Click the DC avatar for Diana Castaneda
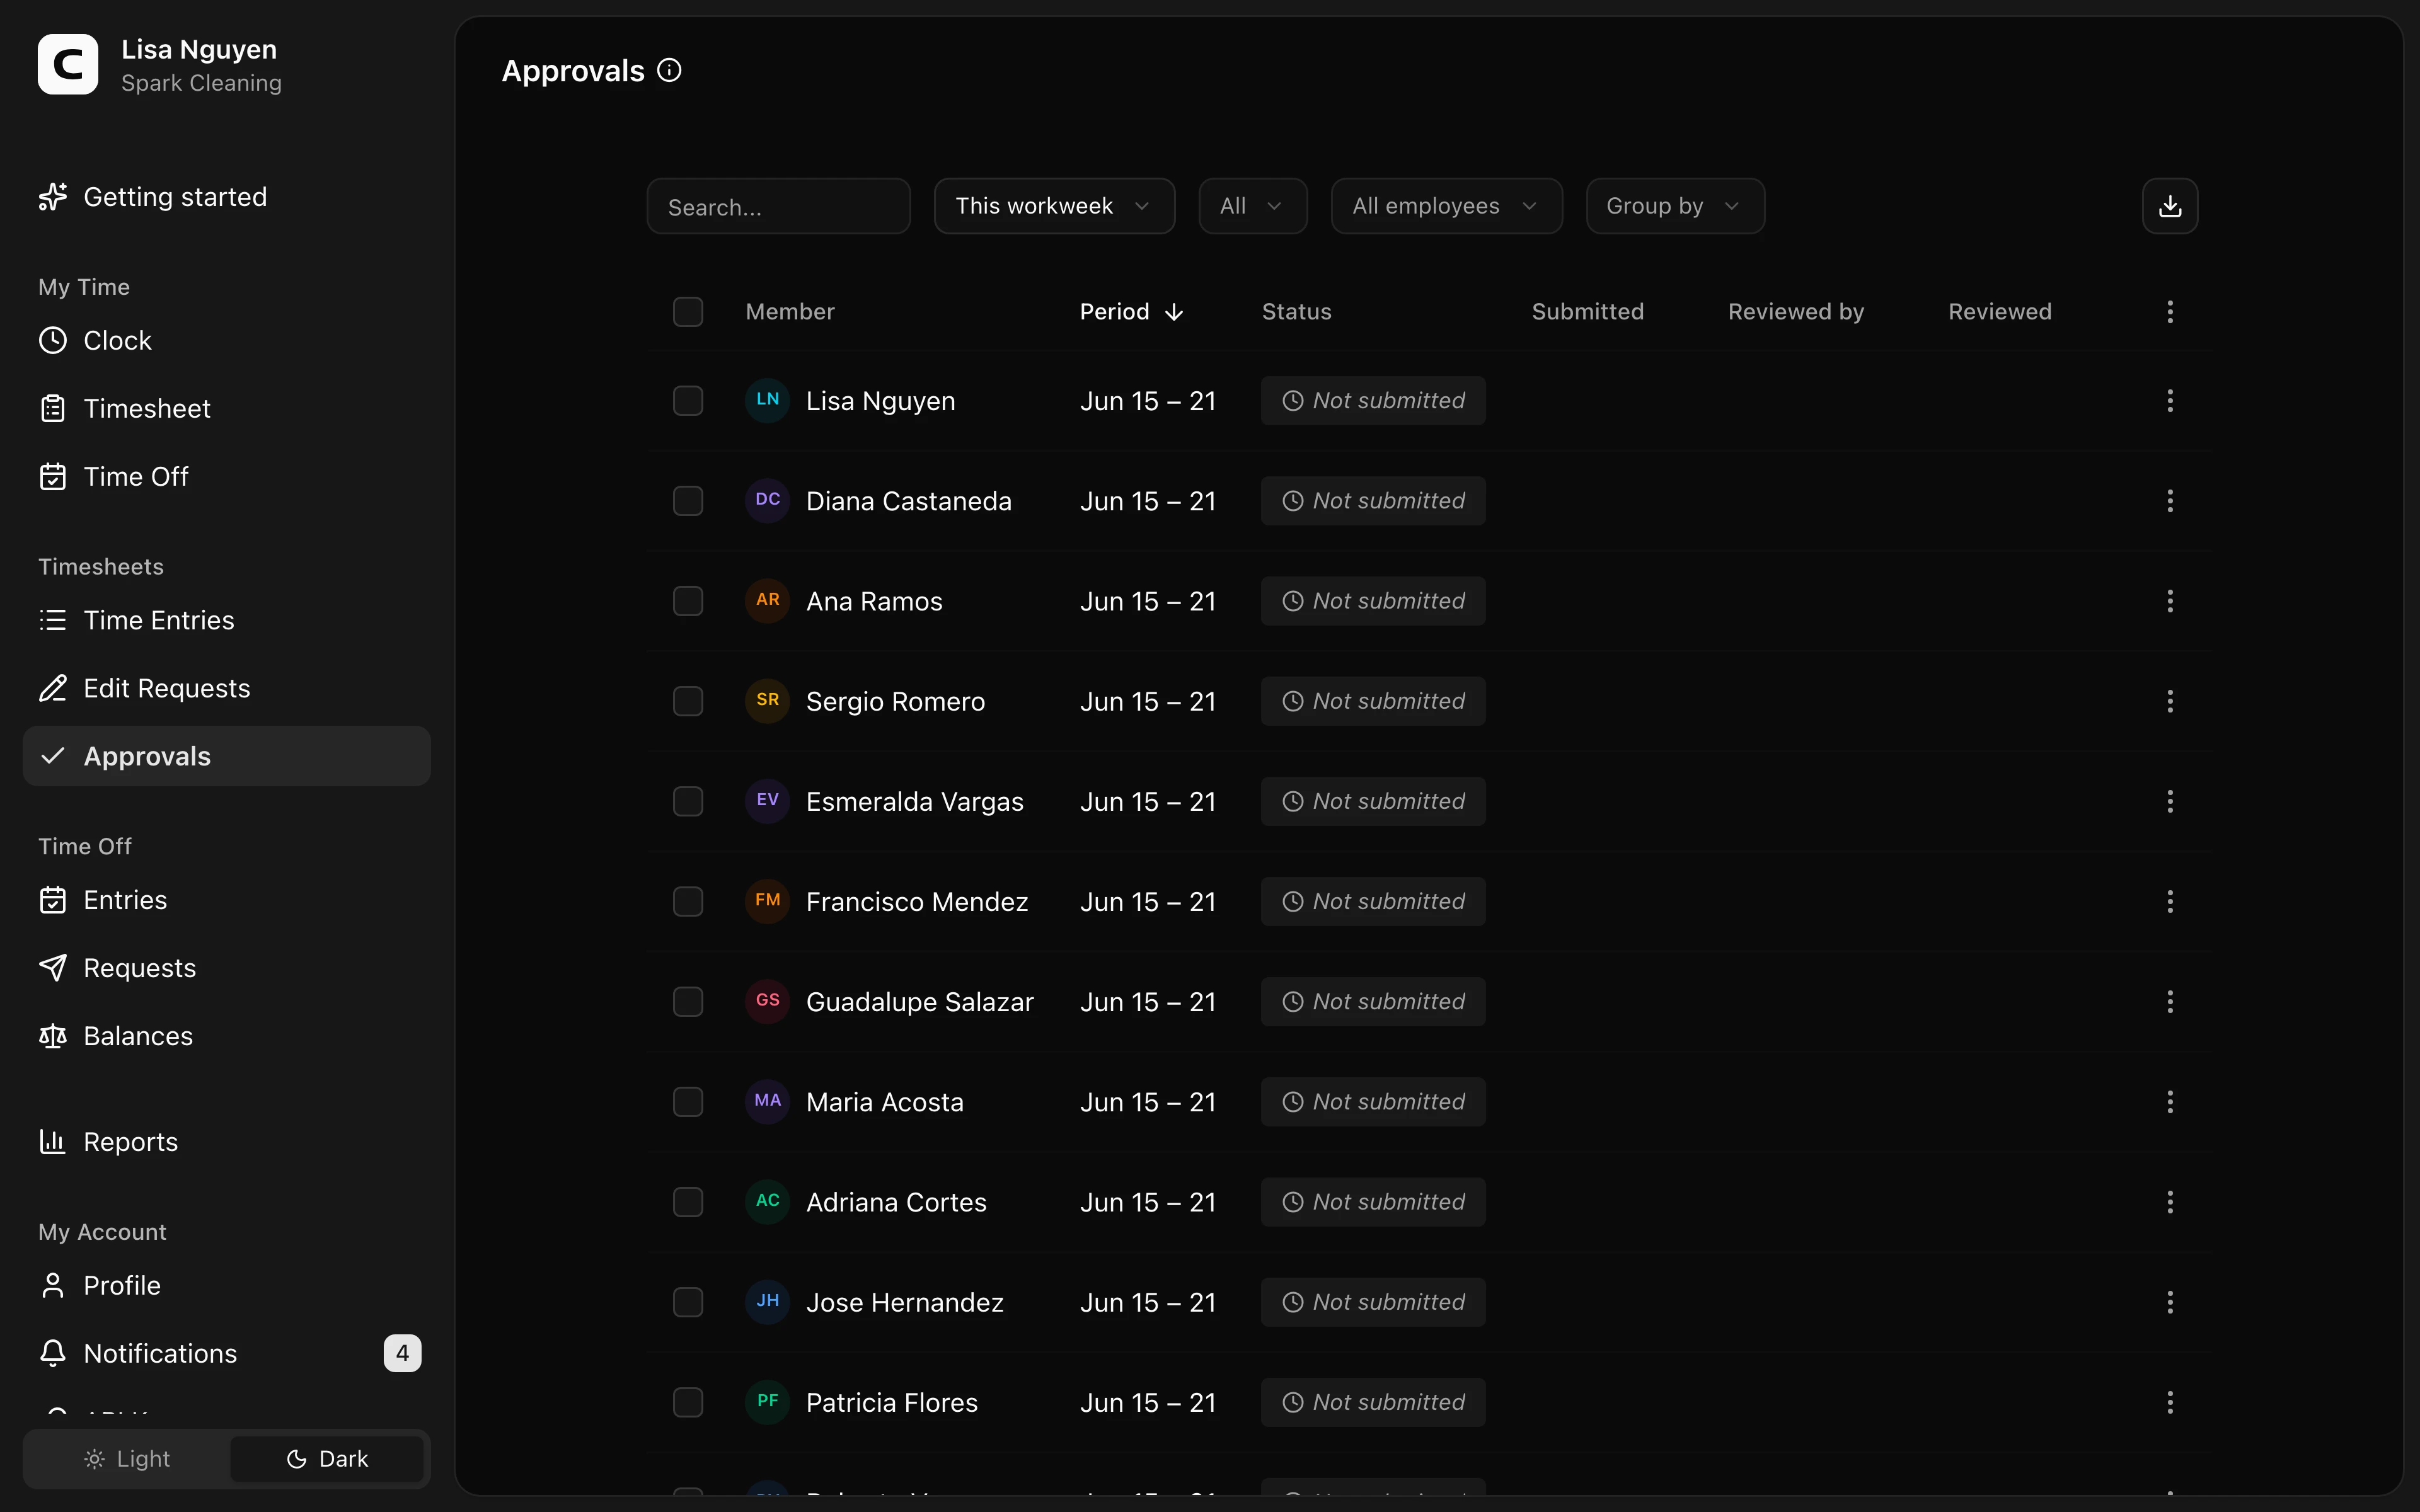The height and width of the screenshot is (1512, 2420). pos(767,500)
